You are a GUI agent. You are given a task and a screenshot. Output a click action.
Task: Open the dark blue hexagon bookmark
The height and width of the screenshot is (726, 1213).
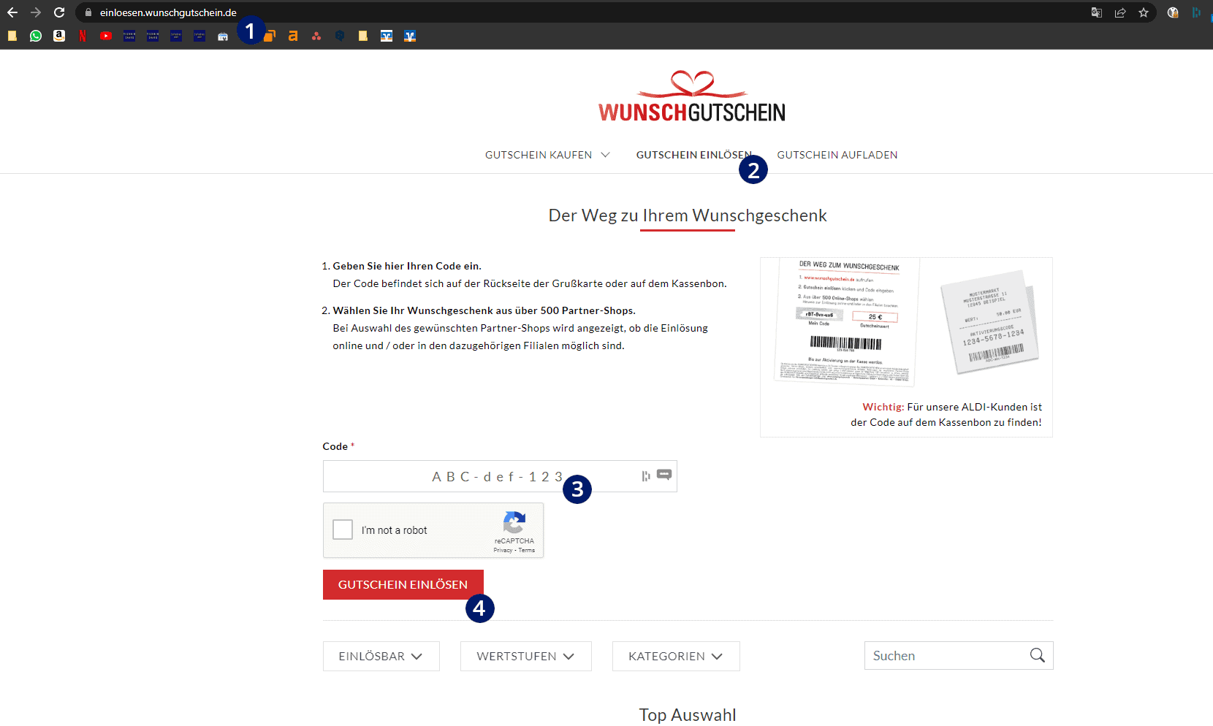(x=340, y=36)
